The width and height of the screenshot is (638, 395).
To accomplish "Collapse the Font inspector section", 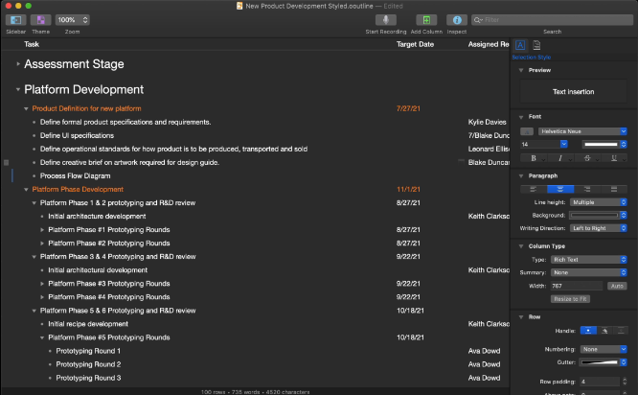I will [521, 117].
